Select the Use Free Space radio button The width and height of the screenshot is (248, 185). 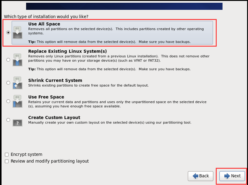(8, 101)
